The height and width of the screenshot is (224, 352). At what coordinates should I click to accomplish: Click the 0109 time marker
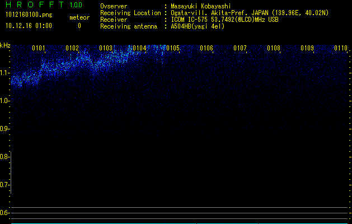[x=307, y=48]
